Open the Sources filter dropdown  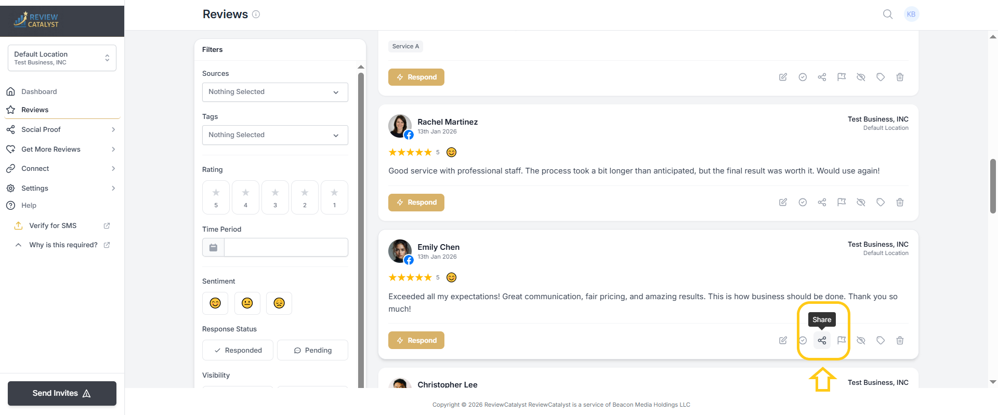[x=275, y=92]
